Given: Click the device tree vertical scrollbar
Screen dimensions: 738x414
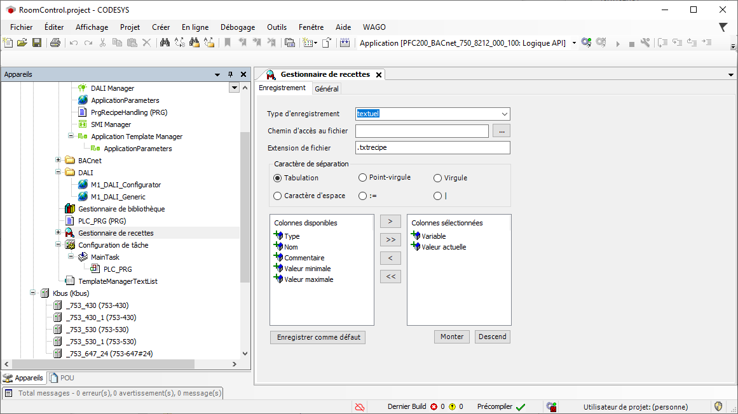Looking at the screenshot, I should pos(245,207).
